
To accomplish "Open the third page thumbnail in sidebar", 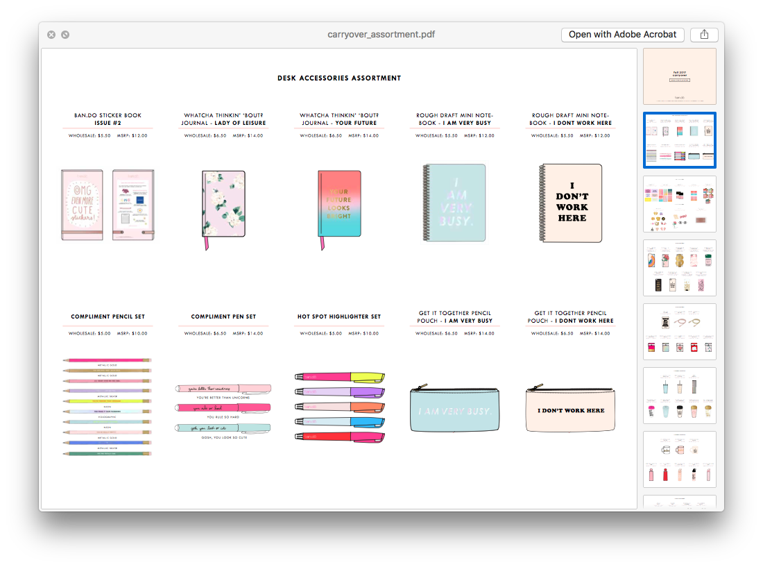I will 679,204.
